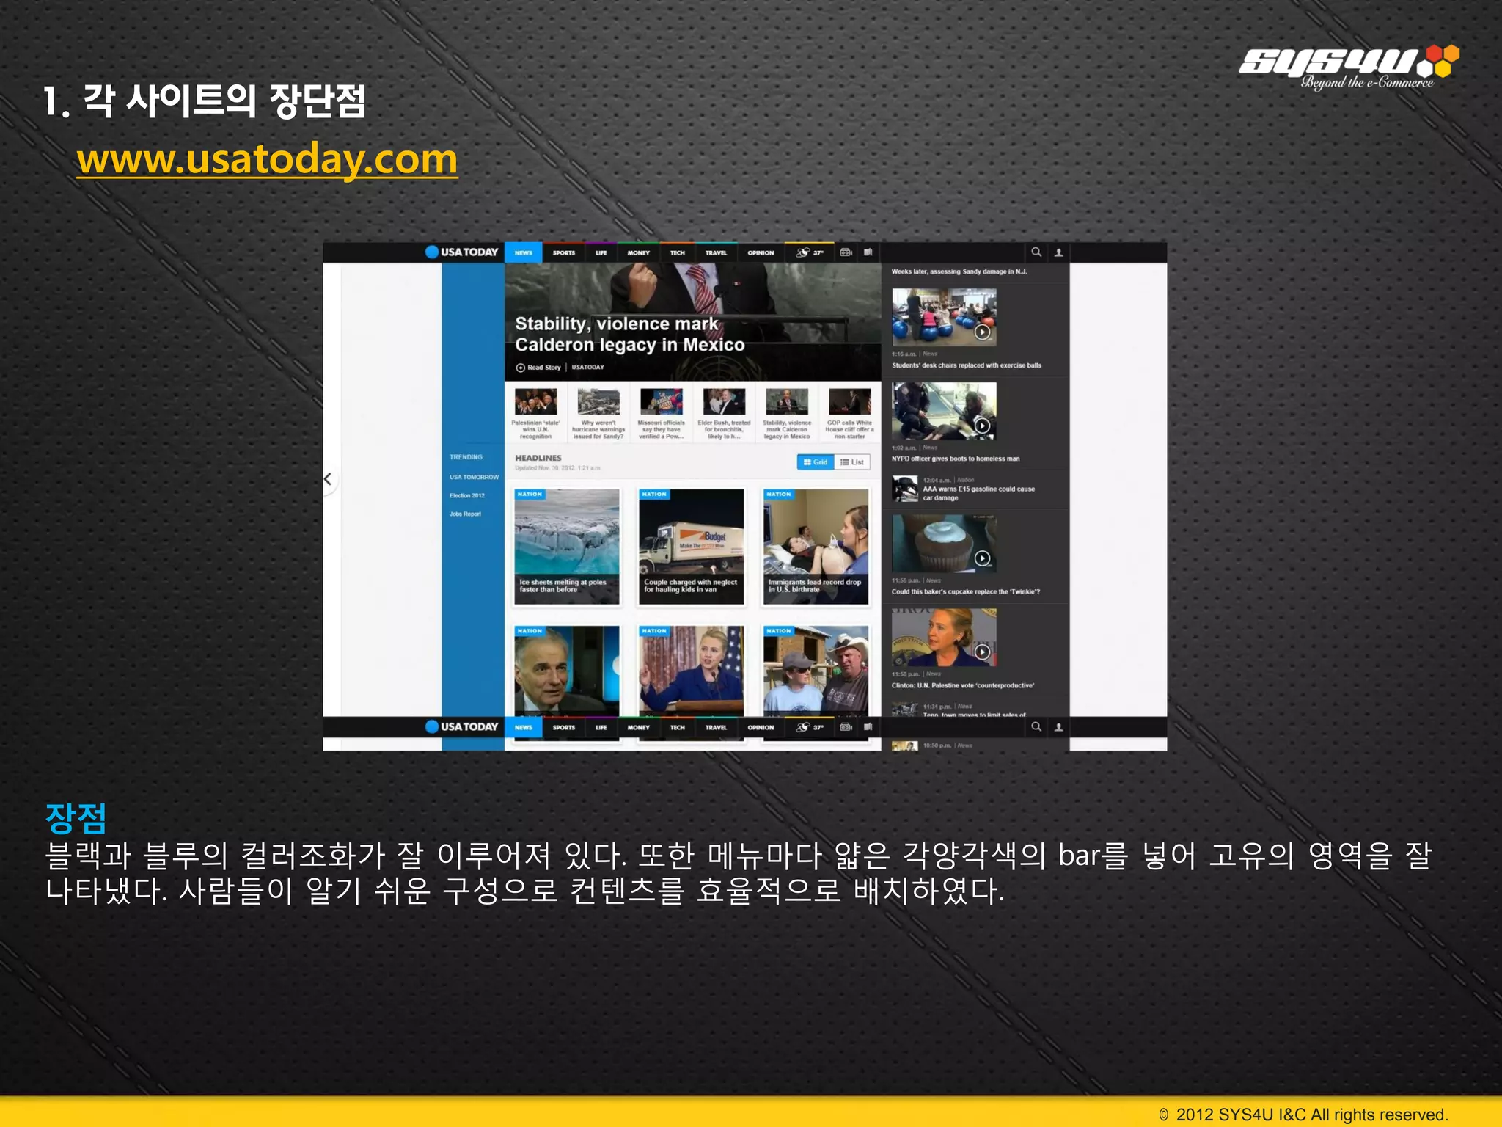
Task: Open the OPINION section in the top navigation bar
Action: [x=761, y=253]
